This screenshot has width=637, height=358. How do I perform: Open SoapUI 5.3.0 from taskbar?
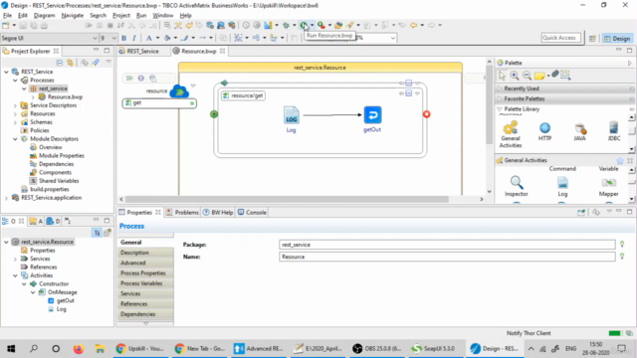pyautogui.click(x=433, y=349)
